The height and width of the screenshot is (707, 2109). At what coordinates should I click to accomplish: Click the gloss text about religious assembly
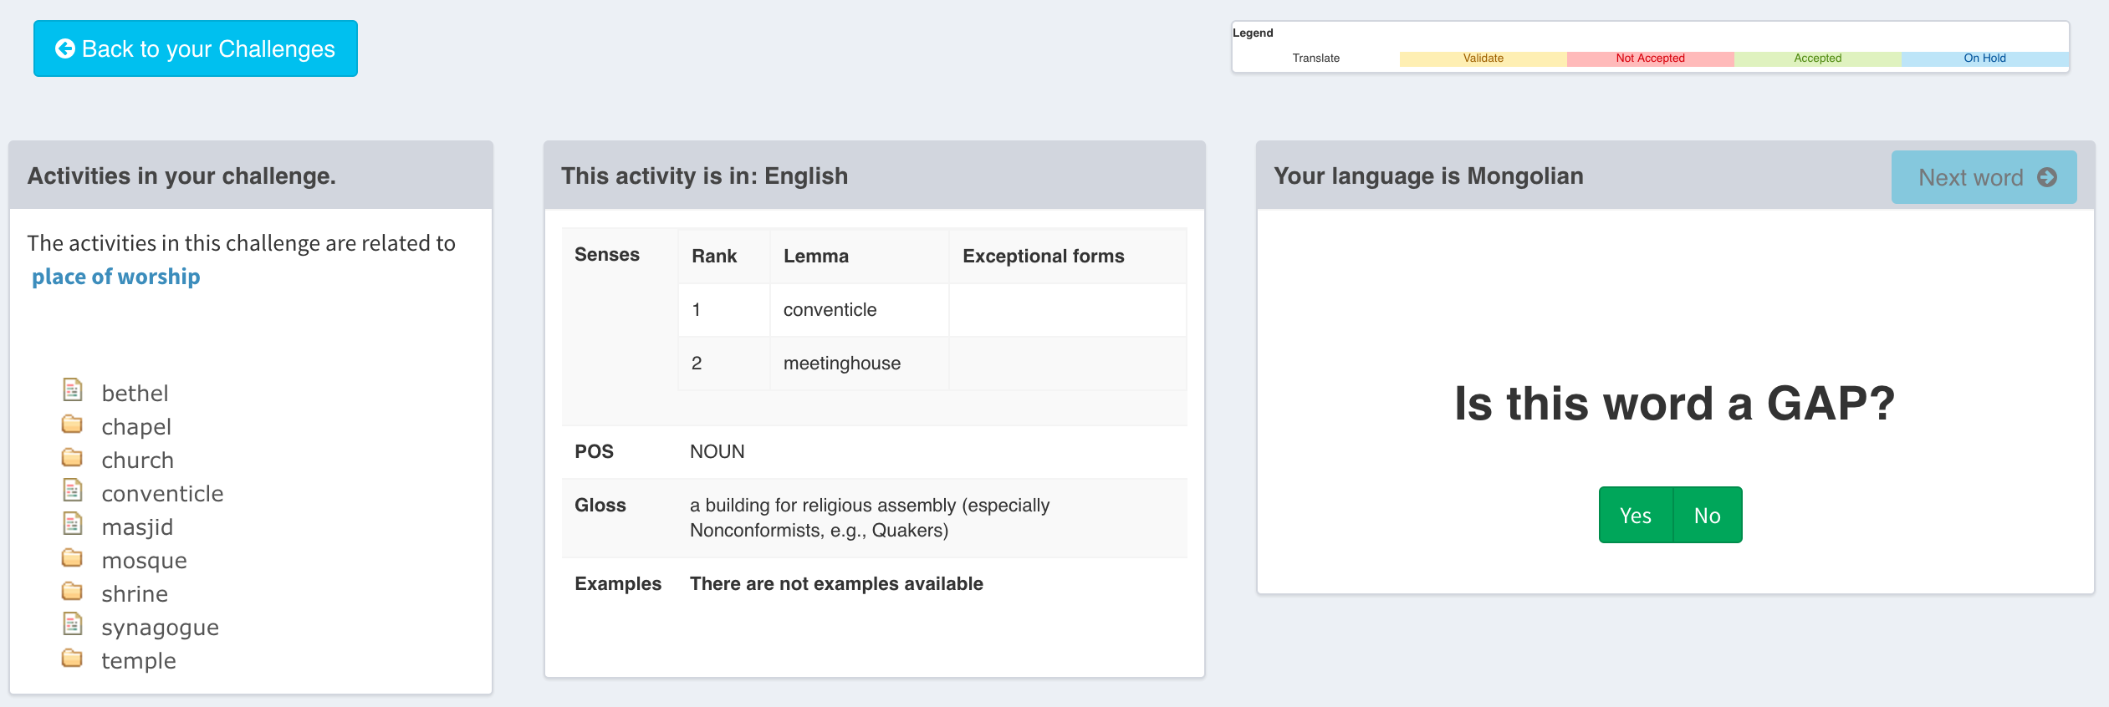coord(870,517)
